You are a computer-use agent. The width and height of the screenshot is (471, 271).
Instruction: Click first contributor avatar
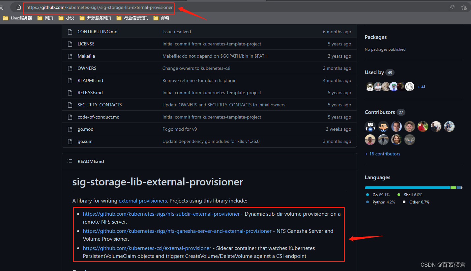[x=370, y=126]
